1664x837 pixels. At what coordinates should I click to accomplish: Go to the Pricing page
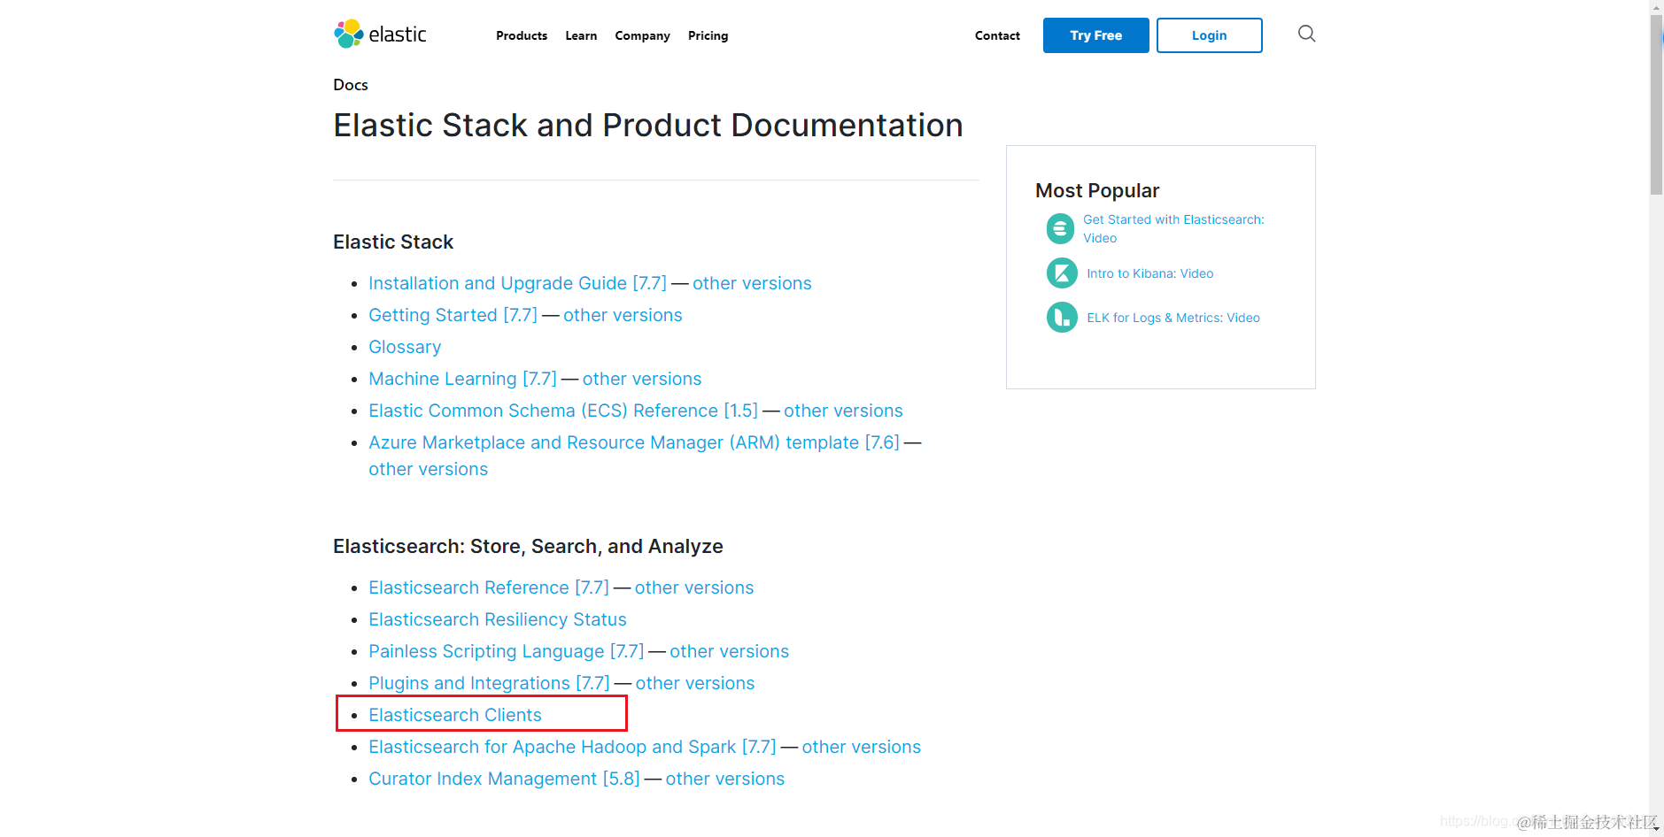708,35
